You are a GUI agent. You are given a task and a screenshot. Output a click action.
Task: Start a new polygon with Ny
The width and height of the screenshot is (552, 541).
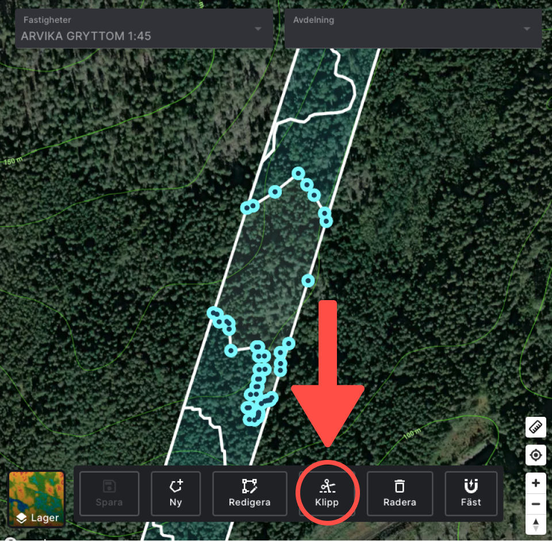[x=176, y=493]
